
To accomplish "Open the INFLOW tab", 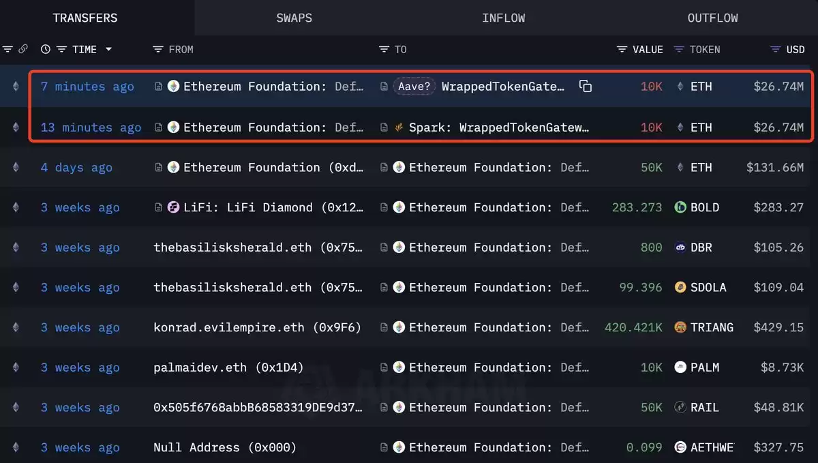I will point(504,18).
